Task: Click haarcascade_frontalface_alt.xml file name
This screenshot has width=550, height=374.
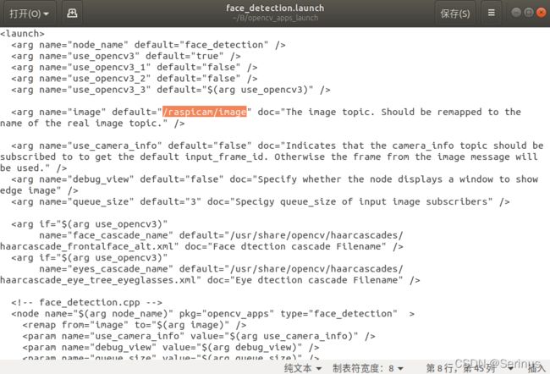Action: tap(87, 246)
